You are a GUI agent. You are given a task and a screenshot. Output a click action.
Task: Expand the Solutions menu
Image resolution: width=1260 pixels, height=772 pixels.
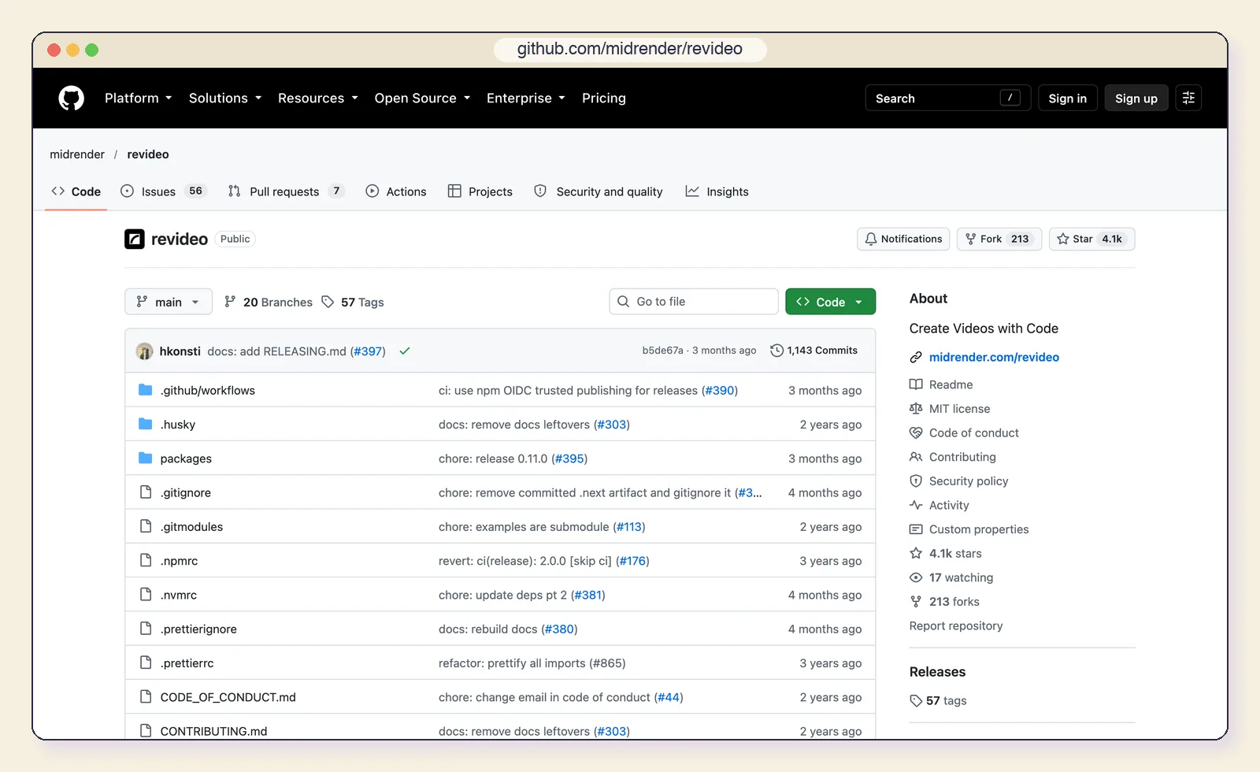coord(224,98)
